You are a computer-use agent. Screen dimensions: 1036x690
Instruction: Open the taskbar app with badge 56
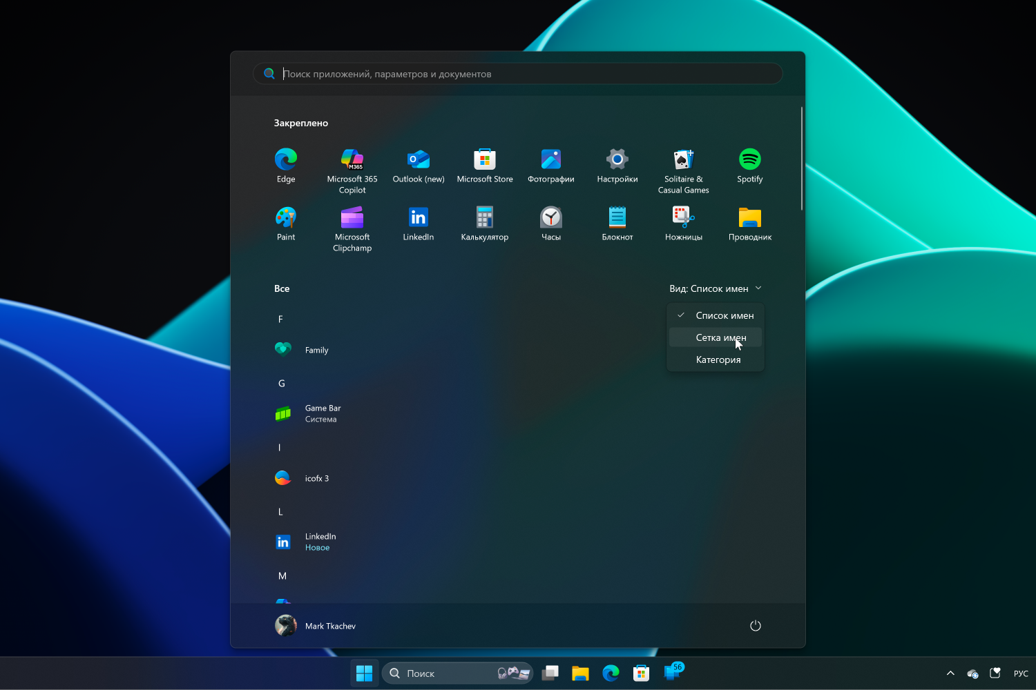tap(673, 672)
